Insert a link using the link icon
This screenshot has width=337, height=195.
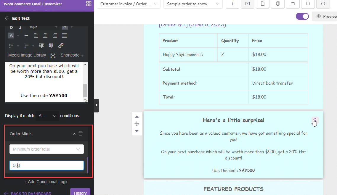(x=61, y=45)
